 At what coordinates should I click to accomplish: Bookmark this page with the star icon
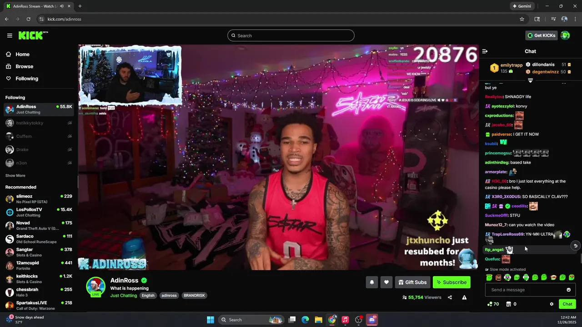522,19
